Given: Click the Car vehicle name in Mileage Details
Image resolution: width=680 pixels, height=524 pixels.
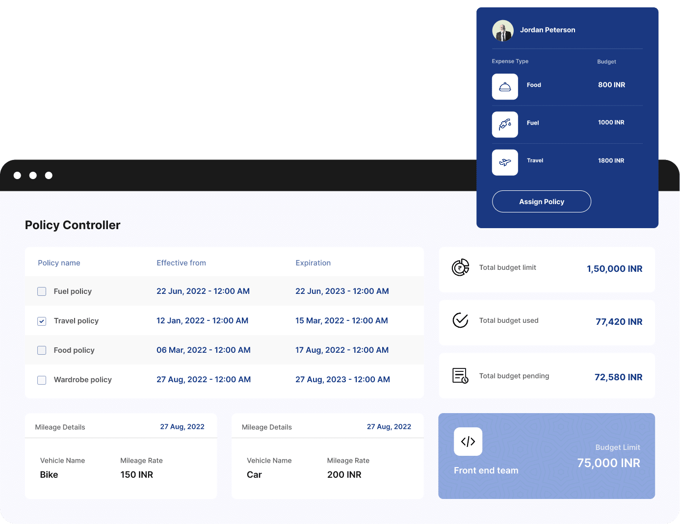Looking at the screenshot, I should pos(254,474).
